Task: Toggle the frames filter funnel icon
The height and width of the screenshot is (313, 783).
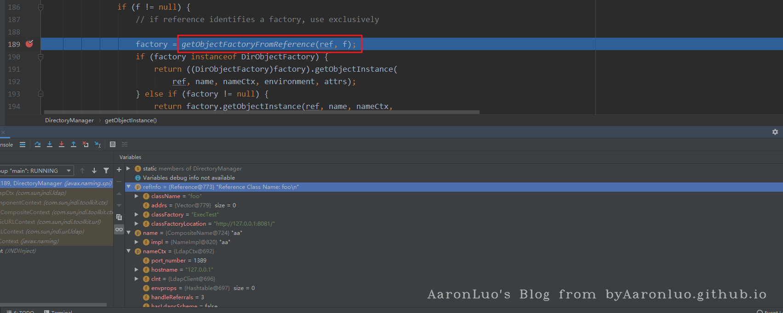Action: [106, 171]
